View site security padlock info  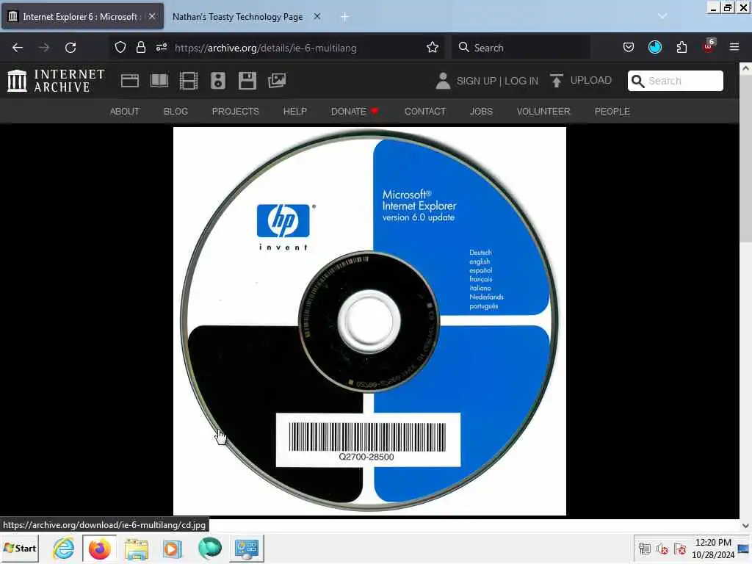tap(140, 47)
